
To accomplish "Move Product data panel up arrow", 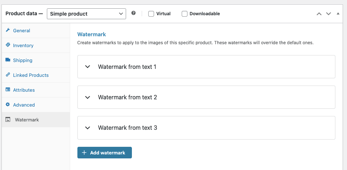I will (x=319, y=14).
